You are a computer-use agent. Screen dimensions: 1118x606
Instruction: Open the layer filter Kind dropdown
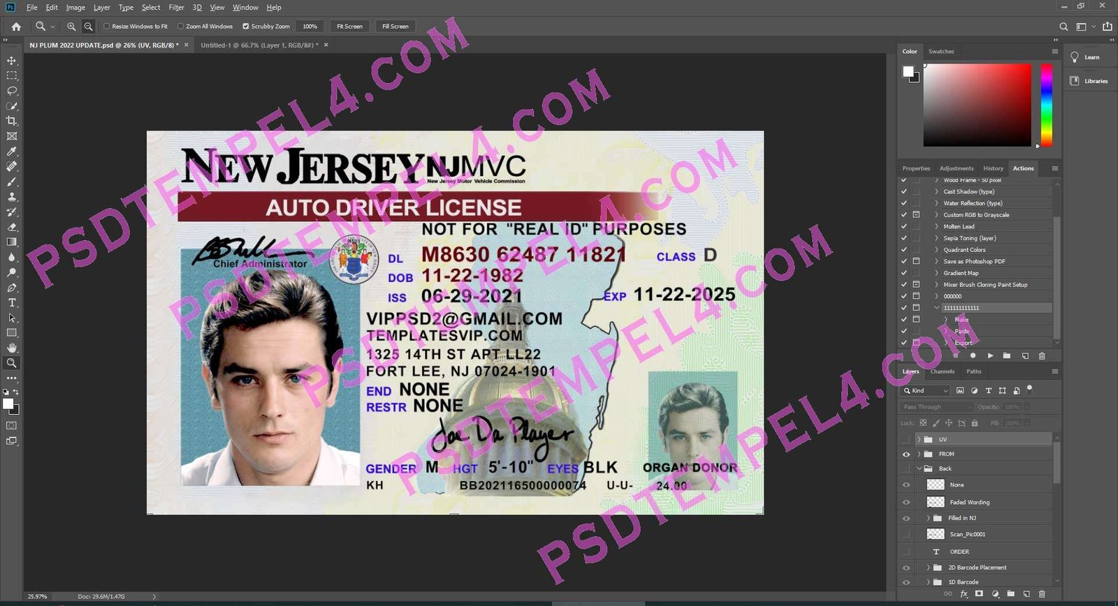[926, 390]
